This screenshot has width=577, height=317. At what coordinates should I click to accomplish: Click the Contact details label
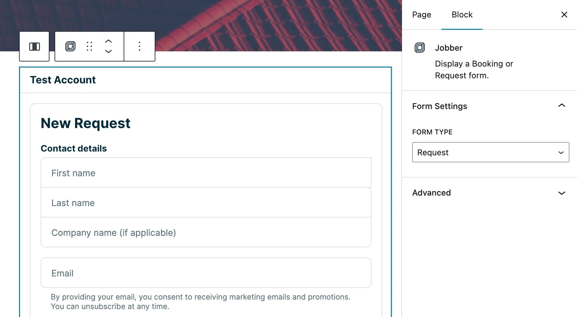click(x=74, y=148)
